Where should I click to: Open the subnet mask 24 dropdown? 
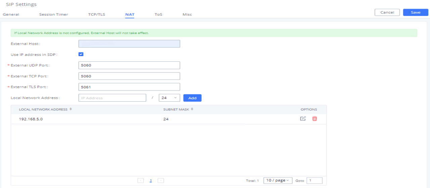[x=169, y=98]
